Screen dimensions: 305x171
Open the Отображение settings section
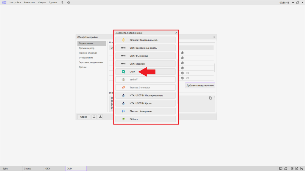(86, 58)
